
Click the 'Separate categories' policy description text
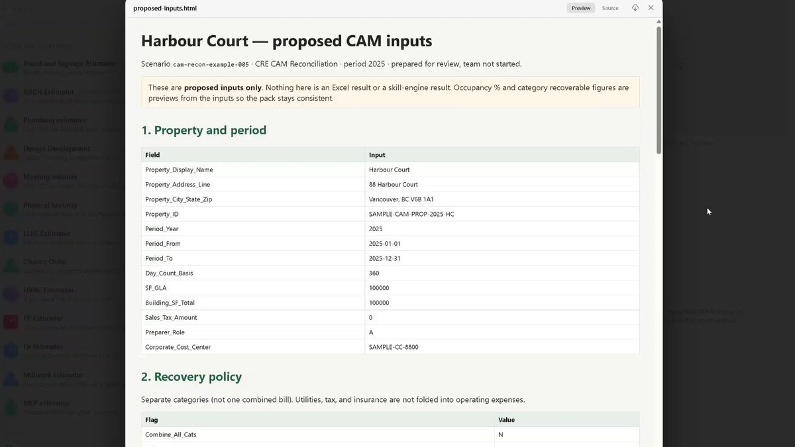coord(333,400)
